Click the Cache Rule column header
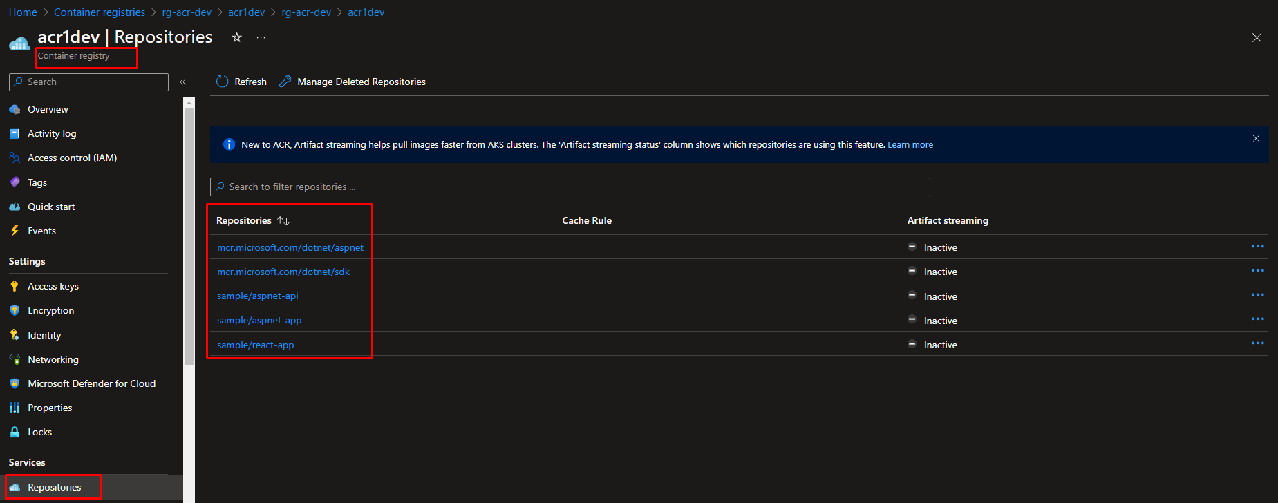 coord(587,220)
